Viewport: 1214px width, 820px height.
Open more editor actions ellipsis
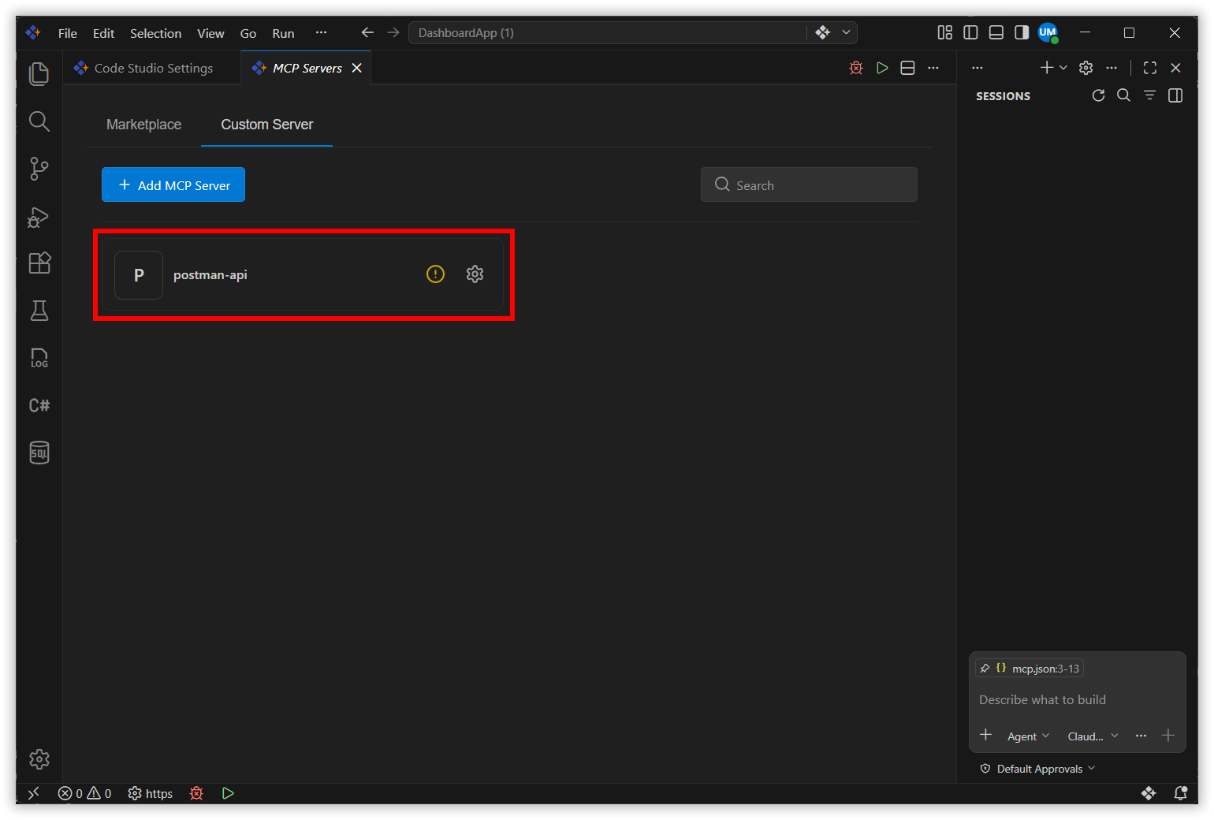tap(933, 68)
